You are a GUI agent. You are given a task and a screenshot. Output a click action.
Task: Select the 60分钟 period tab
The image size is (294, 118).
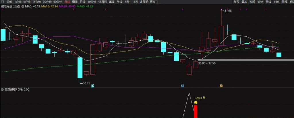[58, 2]
